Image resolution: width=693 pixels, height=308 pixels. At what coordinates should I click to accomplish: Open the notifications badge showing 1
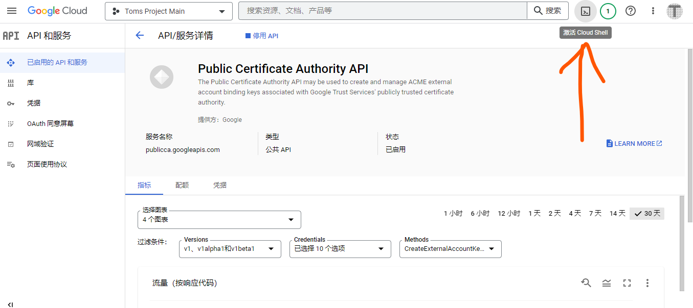608,11
